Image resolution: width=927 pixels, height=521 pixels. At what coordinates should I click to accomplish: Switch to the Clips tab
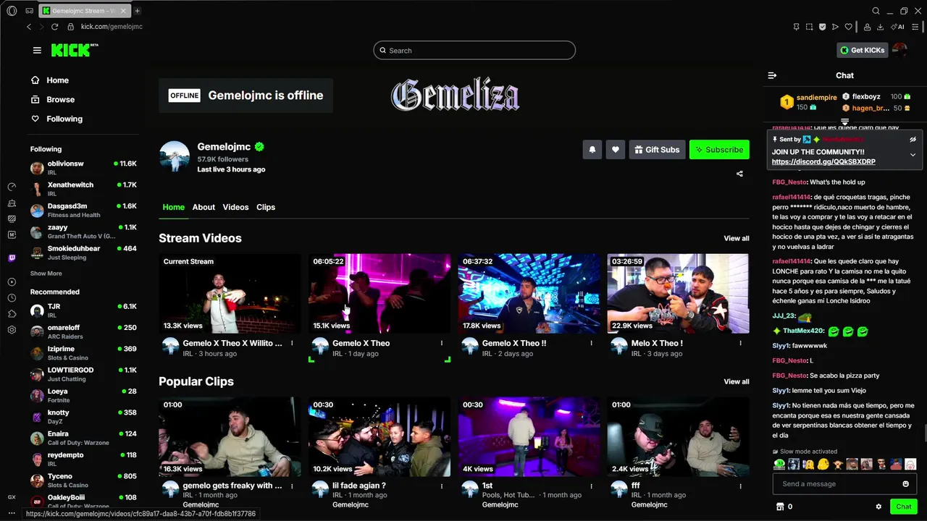tap(266, 207)
